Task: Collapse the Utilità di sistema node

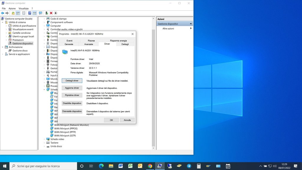Action: coord(2,22)
